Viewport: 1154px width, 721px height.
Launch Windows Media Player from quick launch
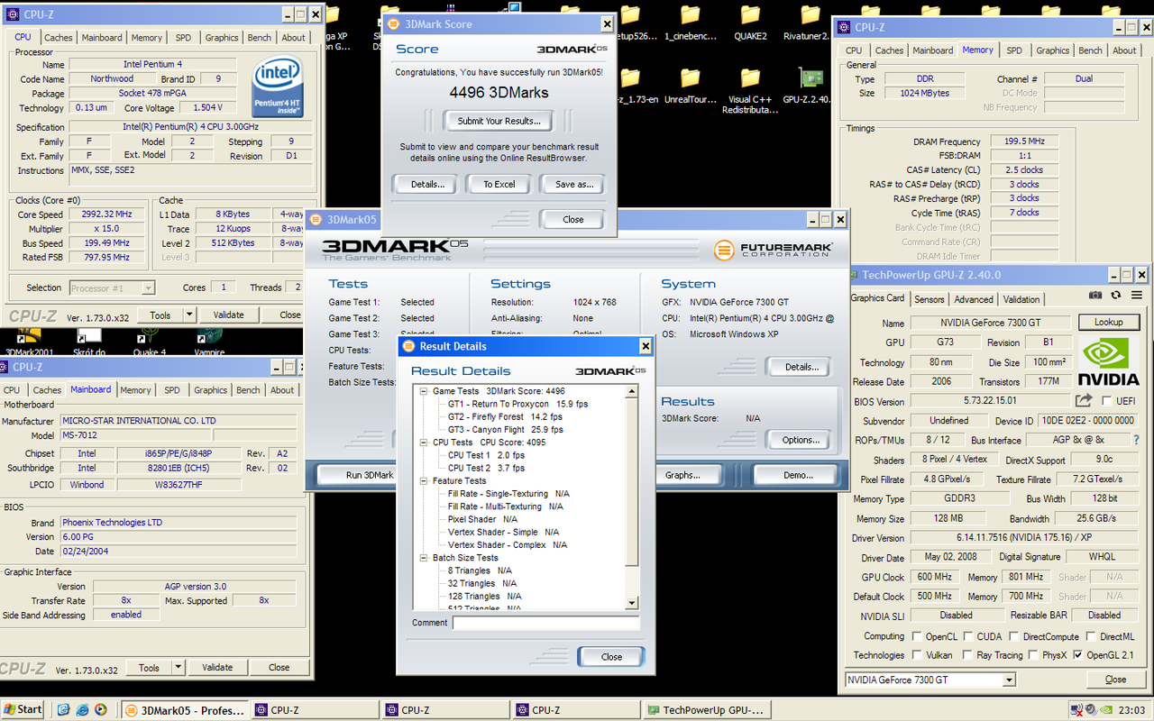pos(101,709)
